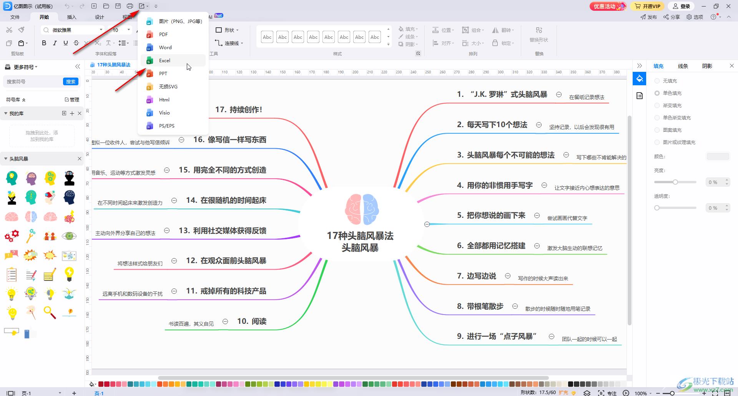Click the 管理 library manage link
This screenshot has height=396, width=738.
(x=72, y=99)
